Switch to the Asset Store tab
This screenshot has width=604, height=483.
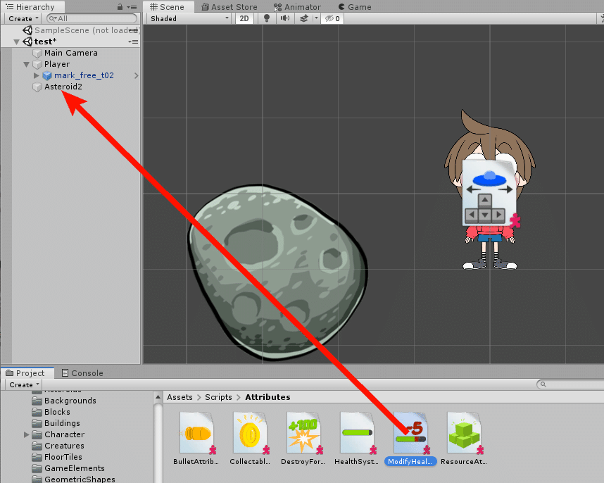(x=229, y=7)
